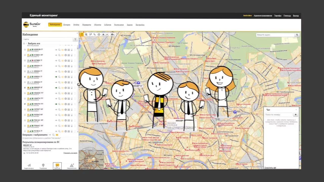This screenshot has width=324, height=182.
Task: Click arrow icon beside Операции с выбранными
Action: pos(50,135)
